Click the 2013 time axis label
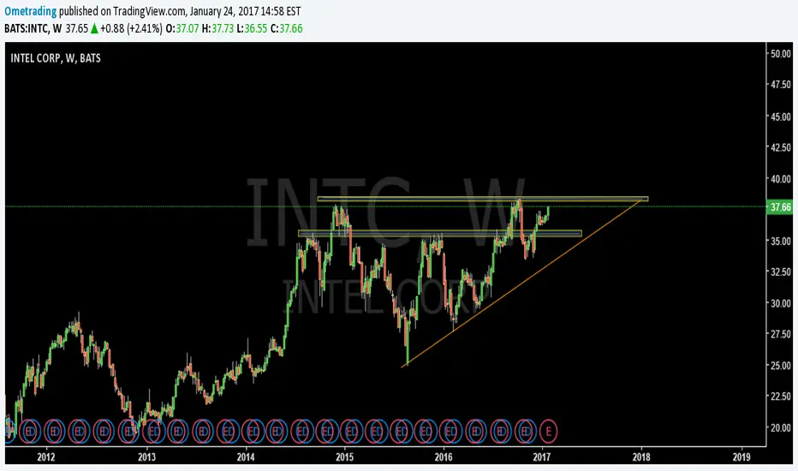The height and width of the screenshot is (471, 798). point(146,456)
